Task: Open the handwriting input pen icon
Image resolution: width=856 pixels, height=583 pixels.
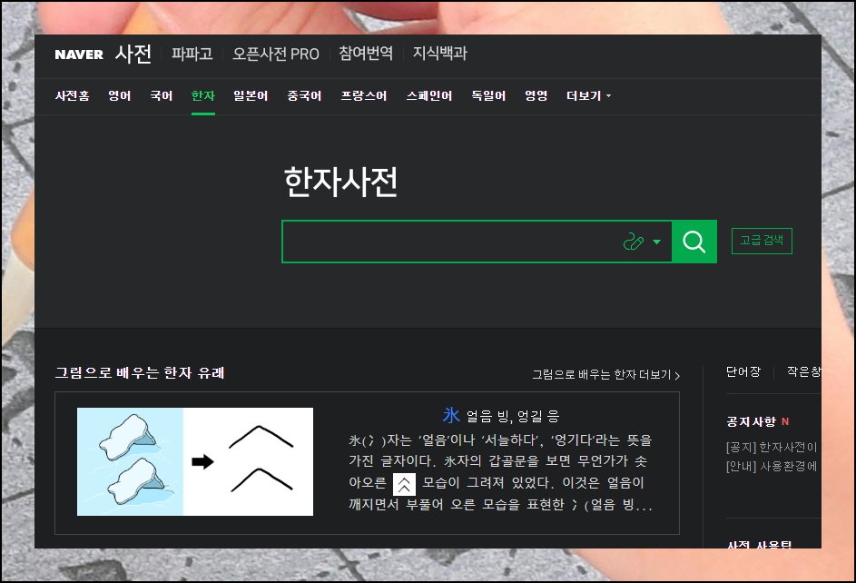Action: [x=634, y=242]
